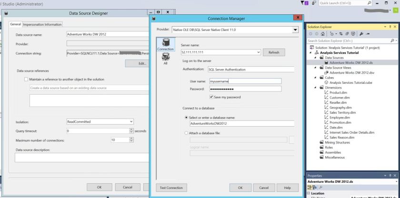The height and width of the screenshot is (198, 400).
Task: Click Edit... in Data Source Designer
Action: (x=137, y=63)
